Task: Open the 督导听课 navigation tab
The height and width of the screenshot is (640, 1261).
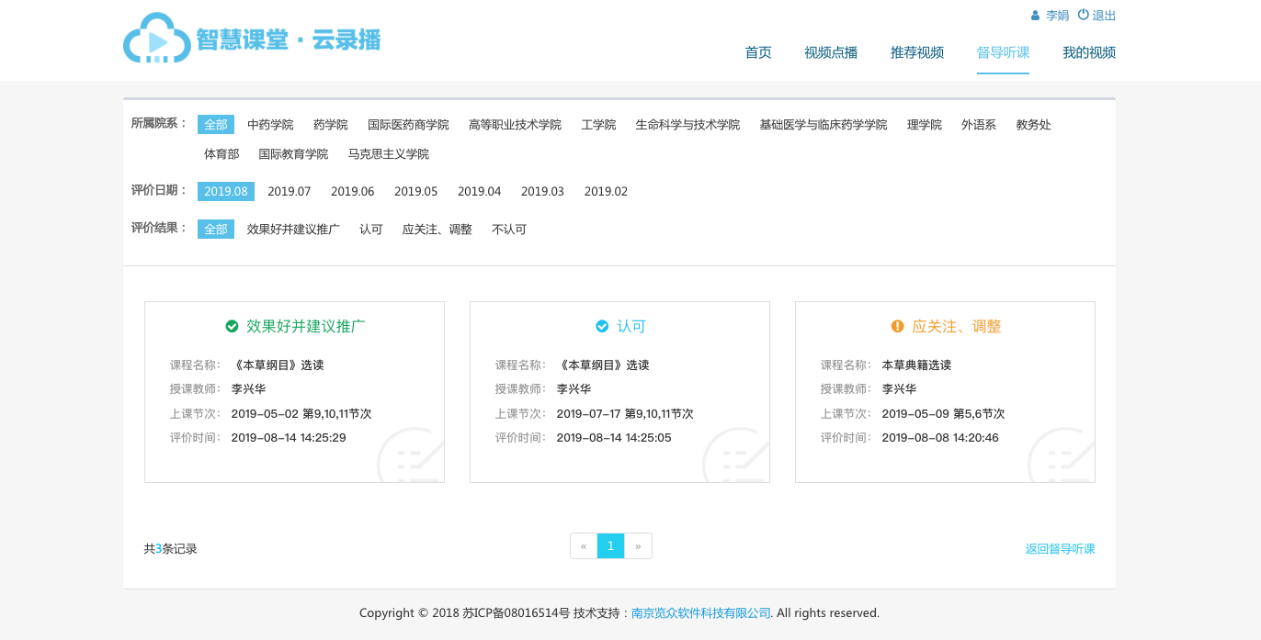Action: (x=1003, y=52)
